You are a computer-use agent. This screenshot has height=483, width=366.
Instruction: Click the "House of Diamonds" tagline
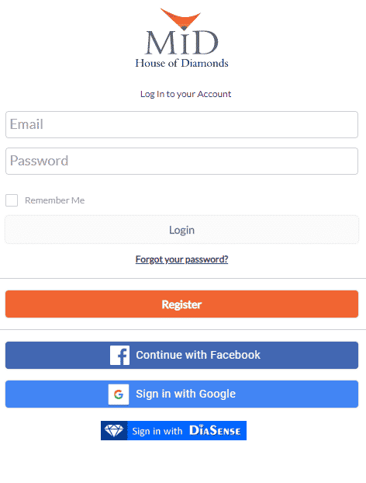[x=181, y=63]
